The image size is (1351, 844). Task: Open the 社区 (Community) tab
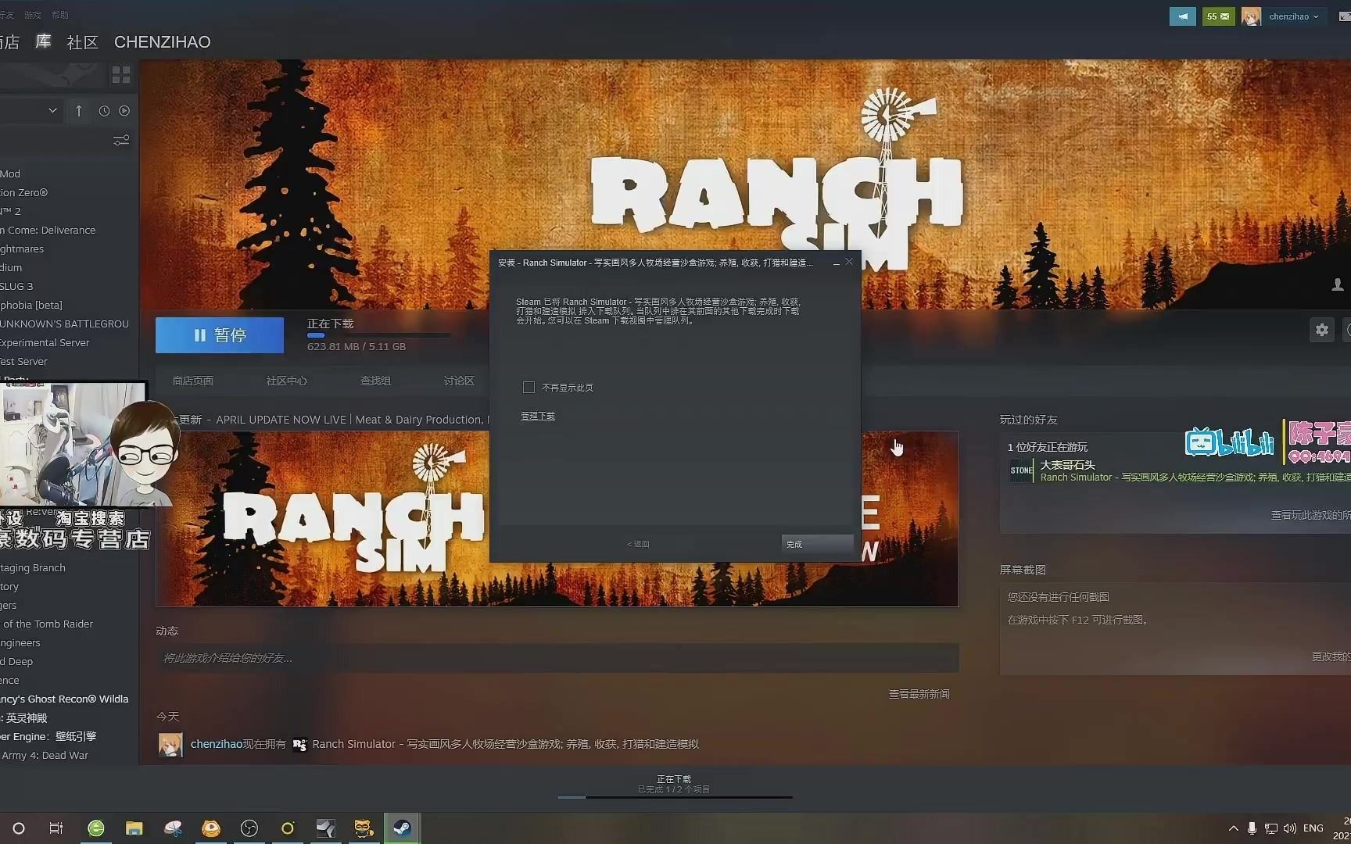click(83, 41)
